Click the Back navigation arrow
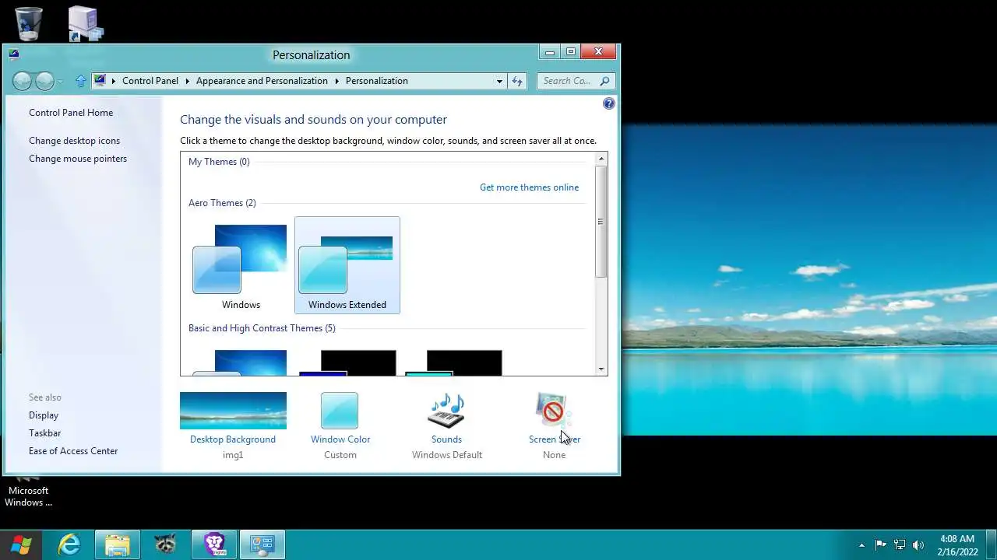The height and width of the screenshot is (560, 997). [x=23, y=81]
